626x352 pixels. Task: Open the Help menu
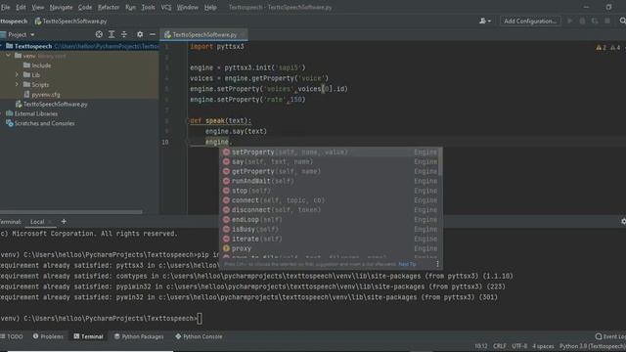point(210,7)
